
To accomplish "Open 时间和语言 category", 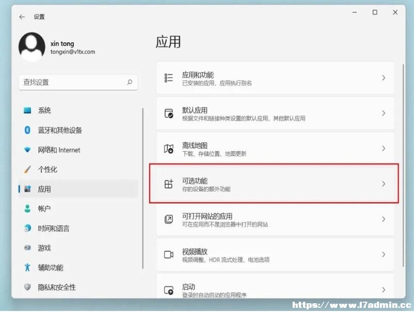I will click(x=78, y=228).
